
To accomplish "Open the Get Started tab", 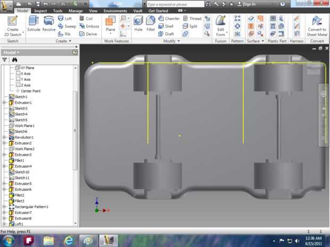I will coord(158,11).
